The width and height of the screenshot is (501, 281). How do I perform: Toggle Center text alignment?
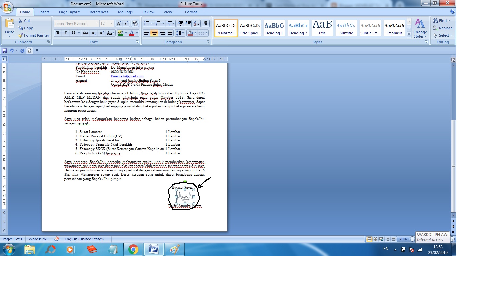click(x=154, y=33)
